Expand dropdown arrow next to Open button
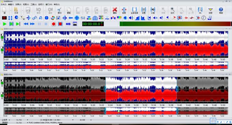Viewport: 232px width, 125px height. [23, 10]
